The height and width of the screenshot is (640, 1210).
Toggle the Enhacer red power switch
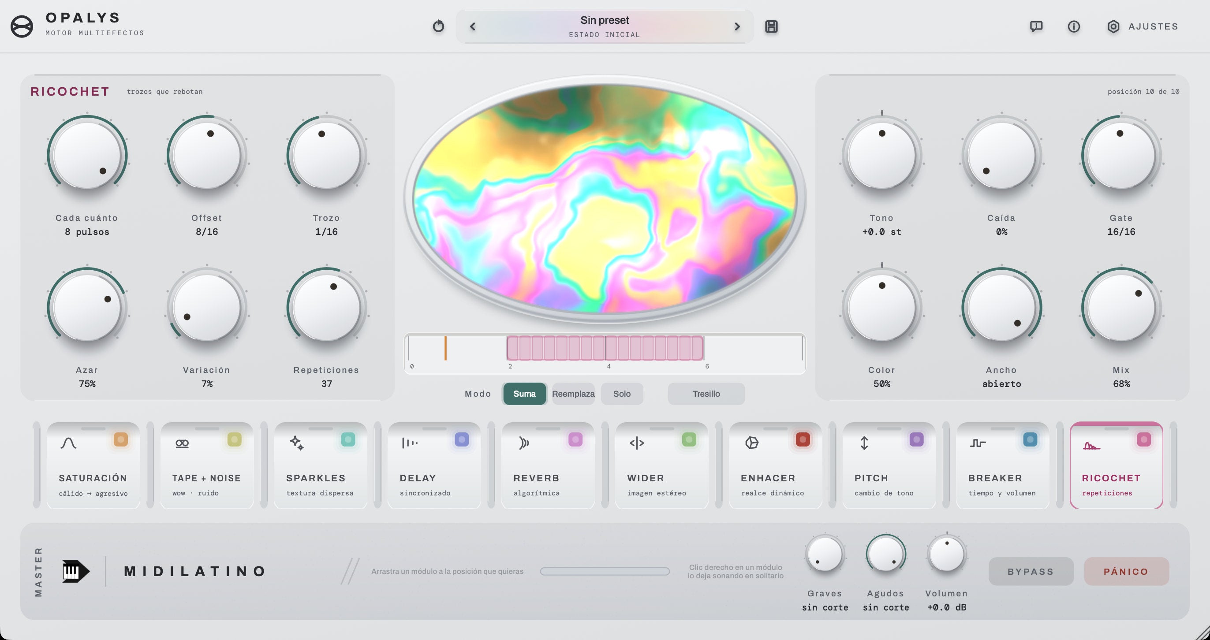pyautogui.click(x=803, y=439)
